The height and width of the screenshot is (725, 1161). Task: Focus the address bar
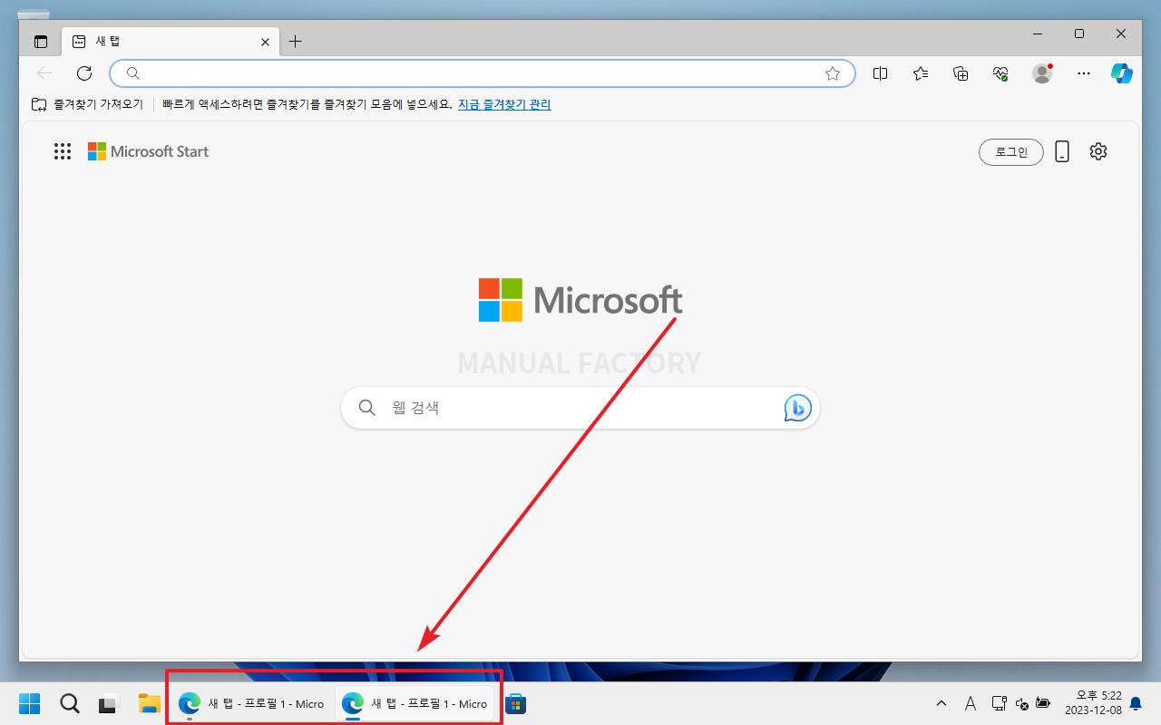pyautogui.click(x=482, y=73)
